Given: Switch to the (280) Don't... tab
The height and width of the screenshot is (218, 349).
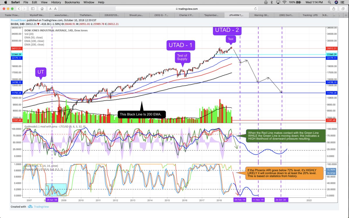Looking at the screenshot, I should pos(286,15).
